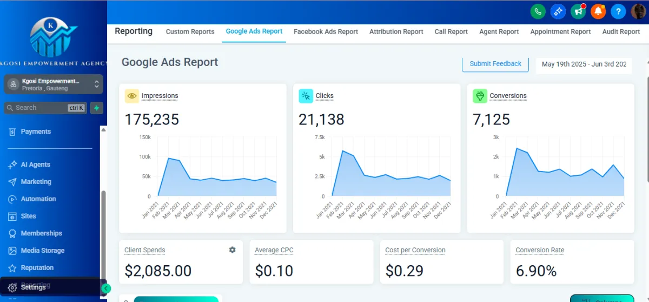Open Client Spends settings gear
The width and height of the screenshot is (649, 302).
233,250
